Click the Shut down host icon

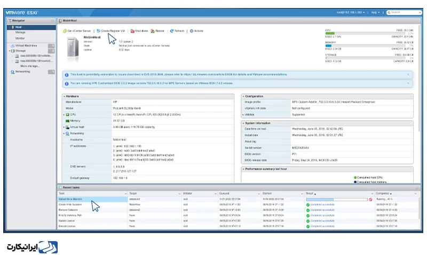[x=132, y=31]
